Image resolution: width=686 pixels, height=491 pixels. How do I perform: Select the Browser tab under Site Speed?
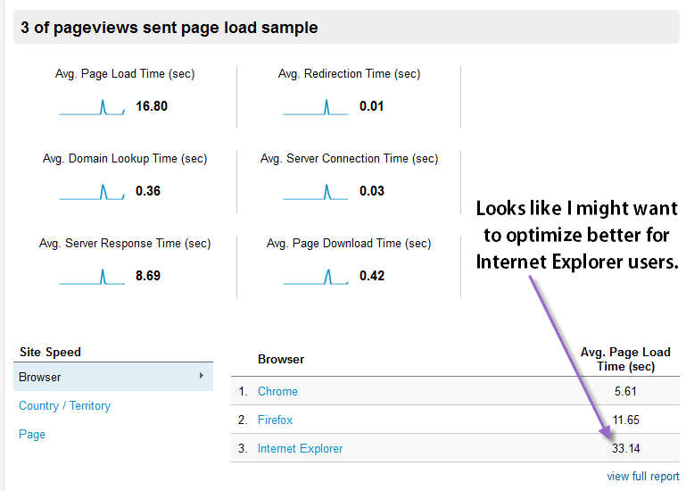click(x=40, y=377)
